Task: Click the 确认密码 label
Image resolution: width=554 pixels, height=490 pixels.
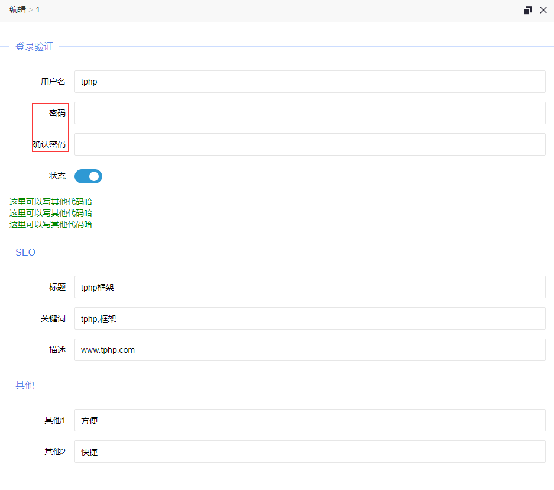Action: coord(49,144)
